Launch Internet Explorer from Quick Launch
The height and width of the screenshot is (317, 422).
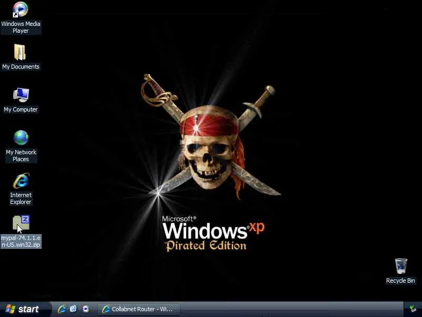pyautogui.click(x=62, y=309)
